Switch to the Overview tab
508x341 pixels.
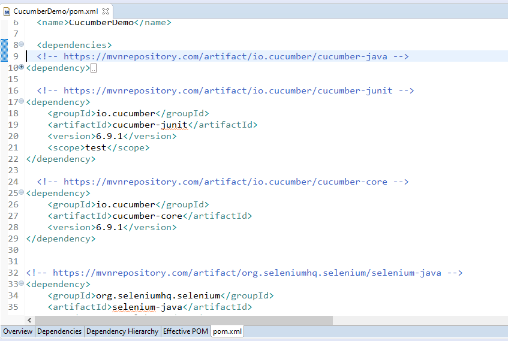(x=17, y=331)
